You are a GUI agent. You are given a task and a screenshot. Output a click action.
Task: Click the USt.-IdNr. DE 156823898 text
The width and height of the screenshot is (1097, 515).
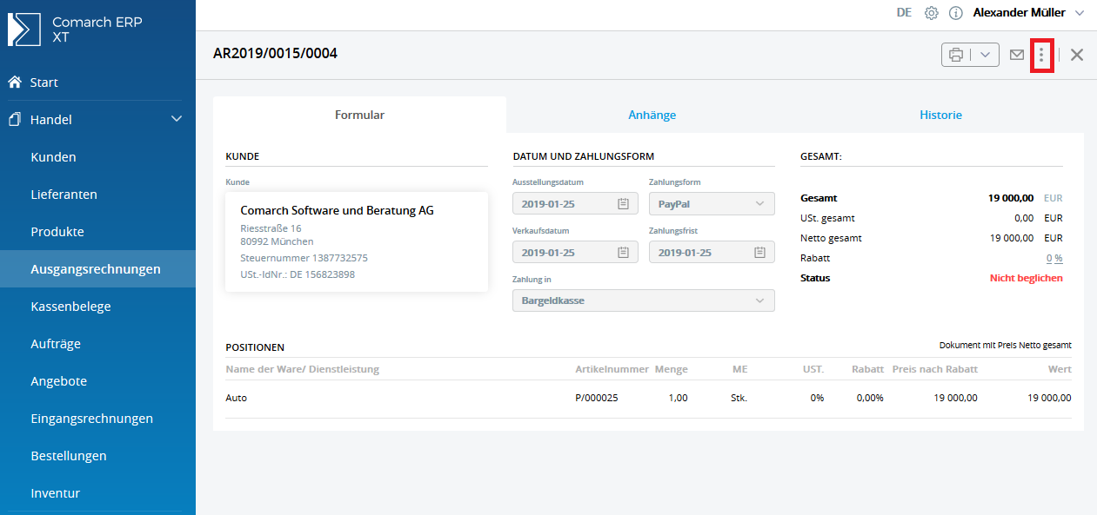point(298,274)
